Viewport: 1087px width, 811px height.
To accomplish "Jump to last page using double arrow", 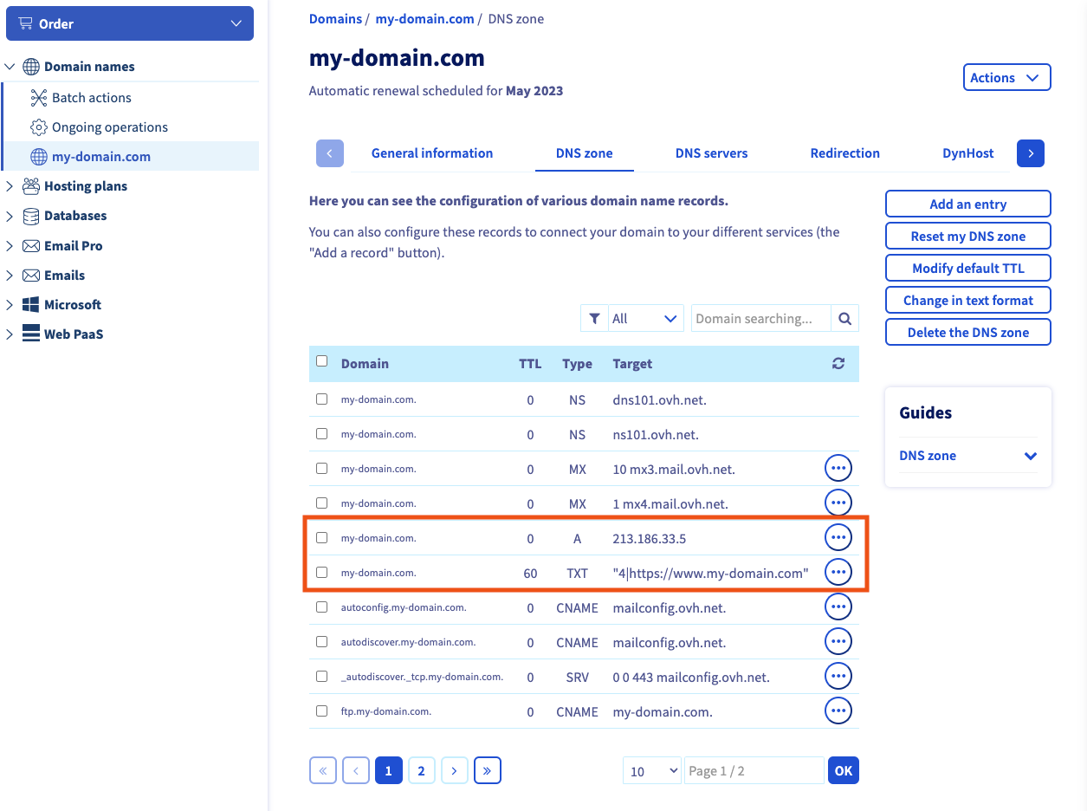I will [488, 770].
